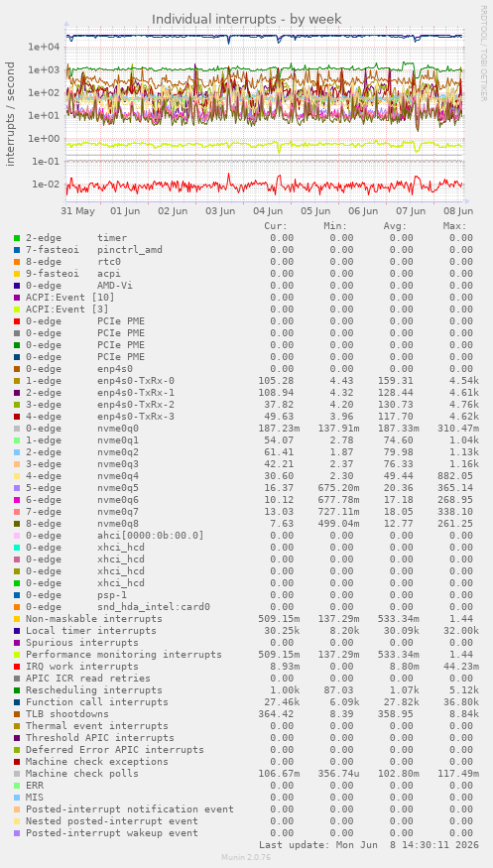Click the nvme0q0 legend color swatch
This screenshot has height=868, width=493.
point(17,429)
